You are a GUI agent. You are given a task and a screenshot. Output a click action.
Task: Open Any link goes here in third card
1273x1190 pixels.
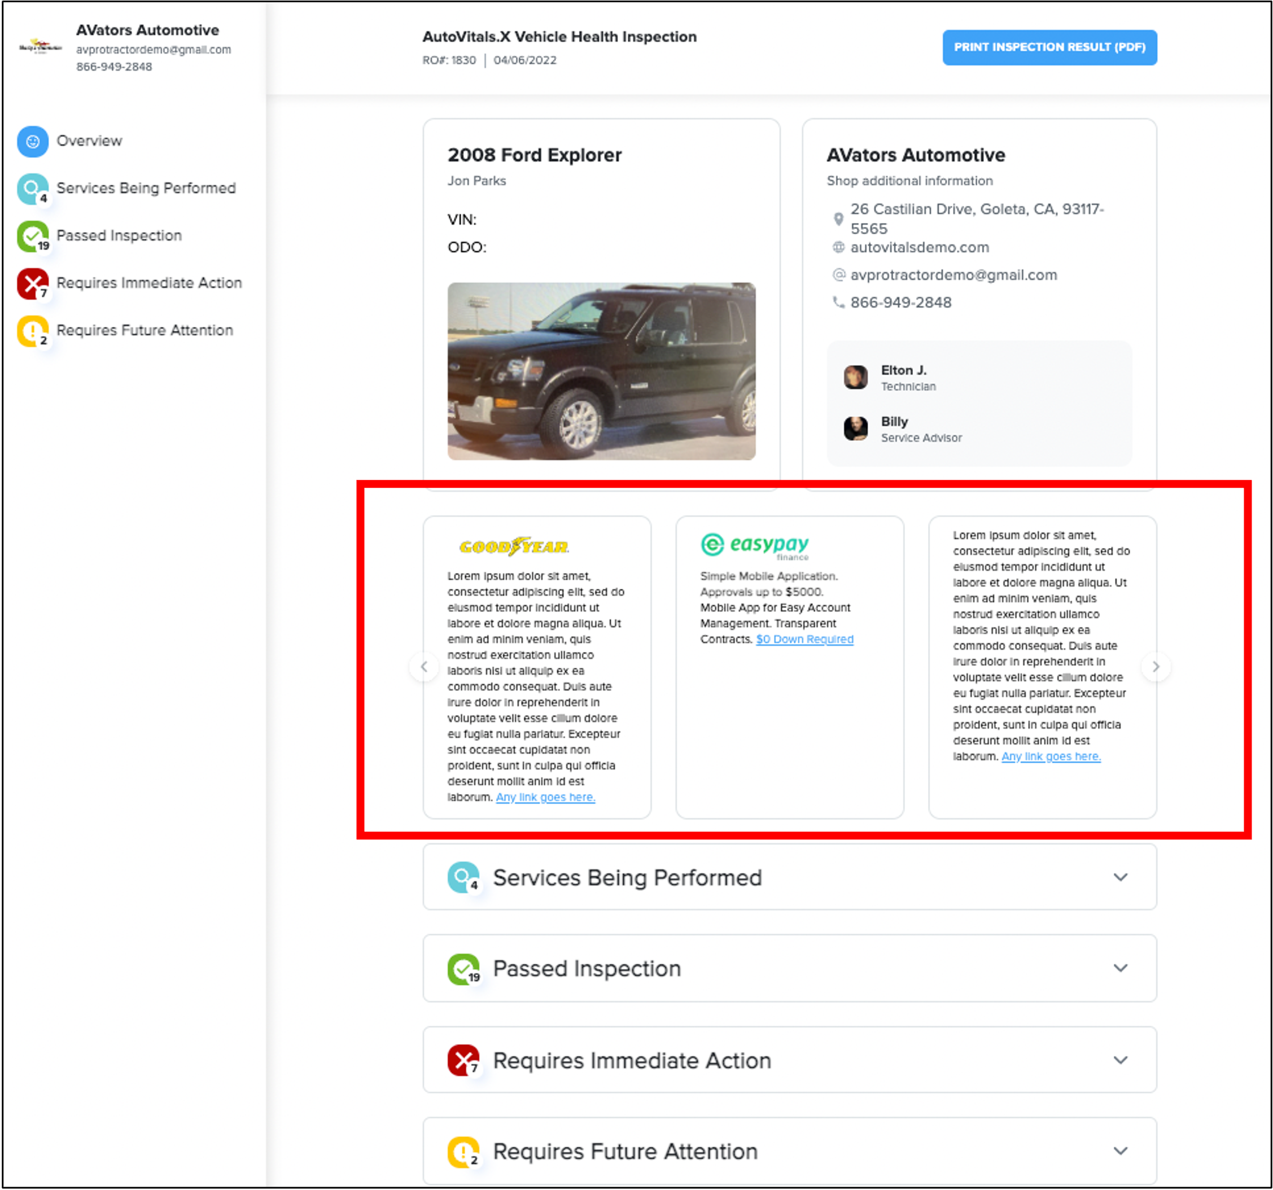tap(1051, 756)
